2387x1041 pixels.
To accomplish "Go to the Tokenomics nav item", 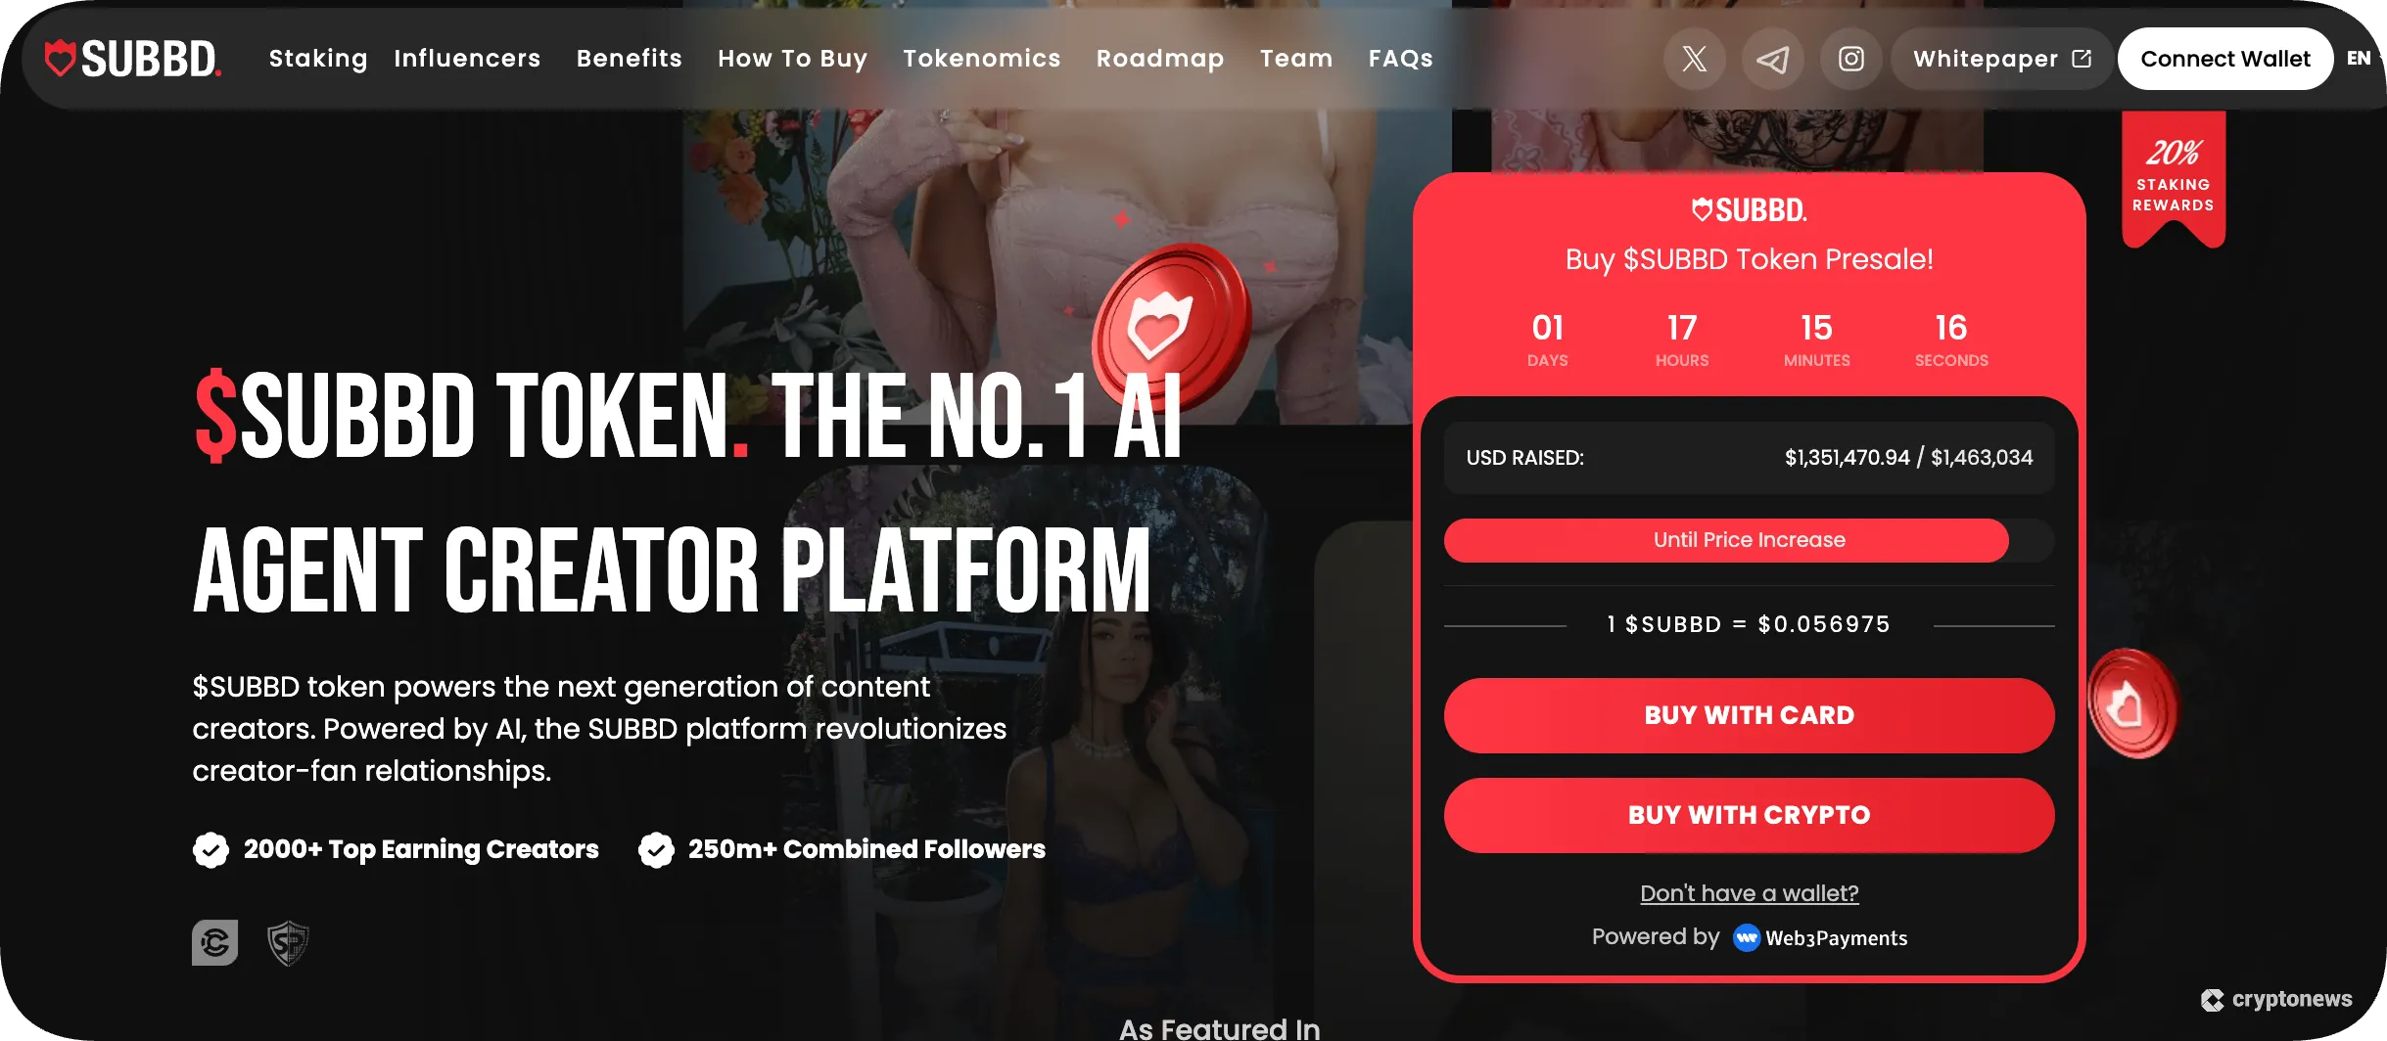I will click(x=982, y=59).
